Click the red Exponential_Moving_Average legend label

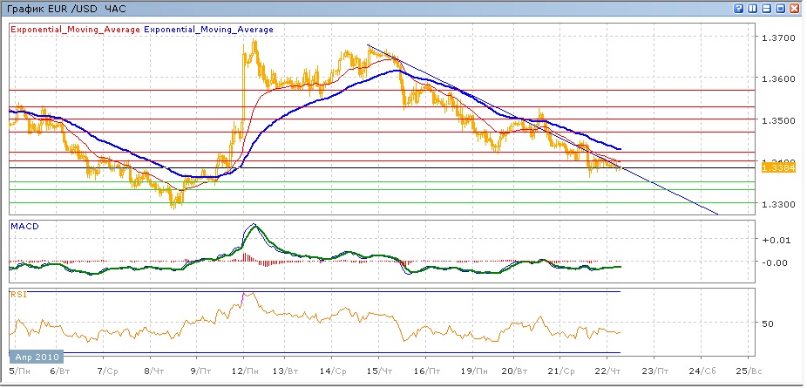pyautogui.click(x=74, y=30)
